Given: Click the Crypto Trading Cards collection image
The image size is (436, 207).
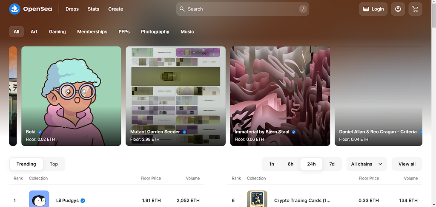Looking at the screenshot, I should [257, 199].
